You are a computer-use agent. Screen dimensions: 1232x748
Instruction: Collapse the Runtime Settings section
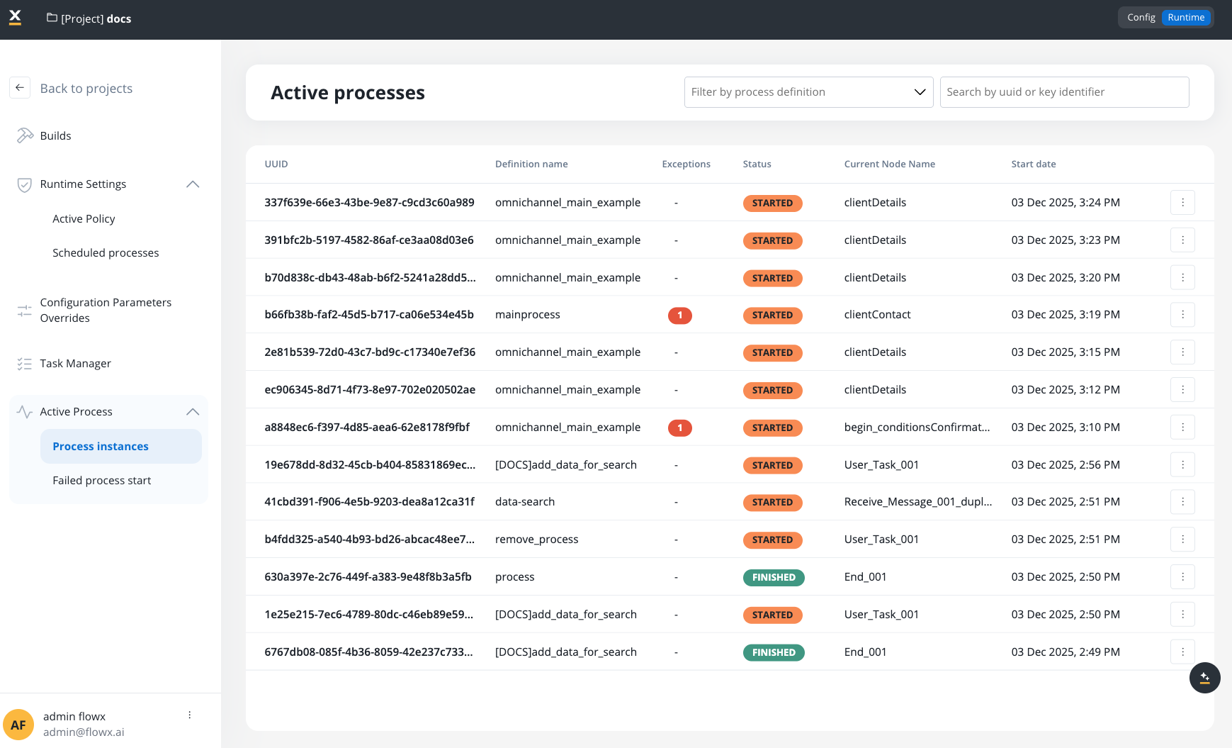coord(193,184)
